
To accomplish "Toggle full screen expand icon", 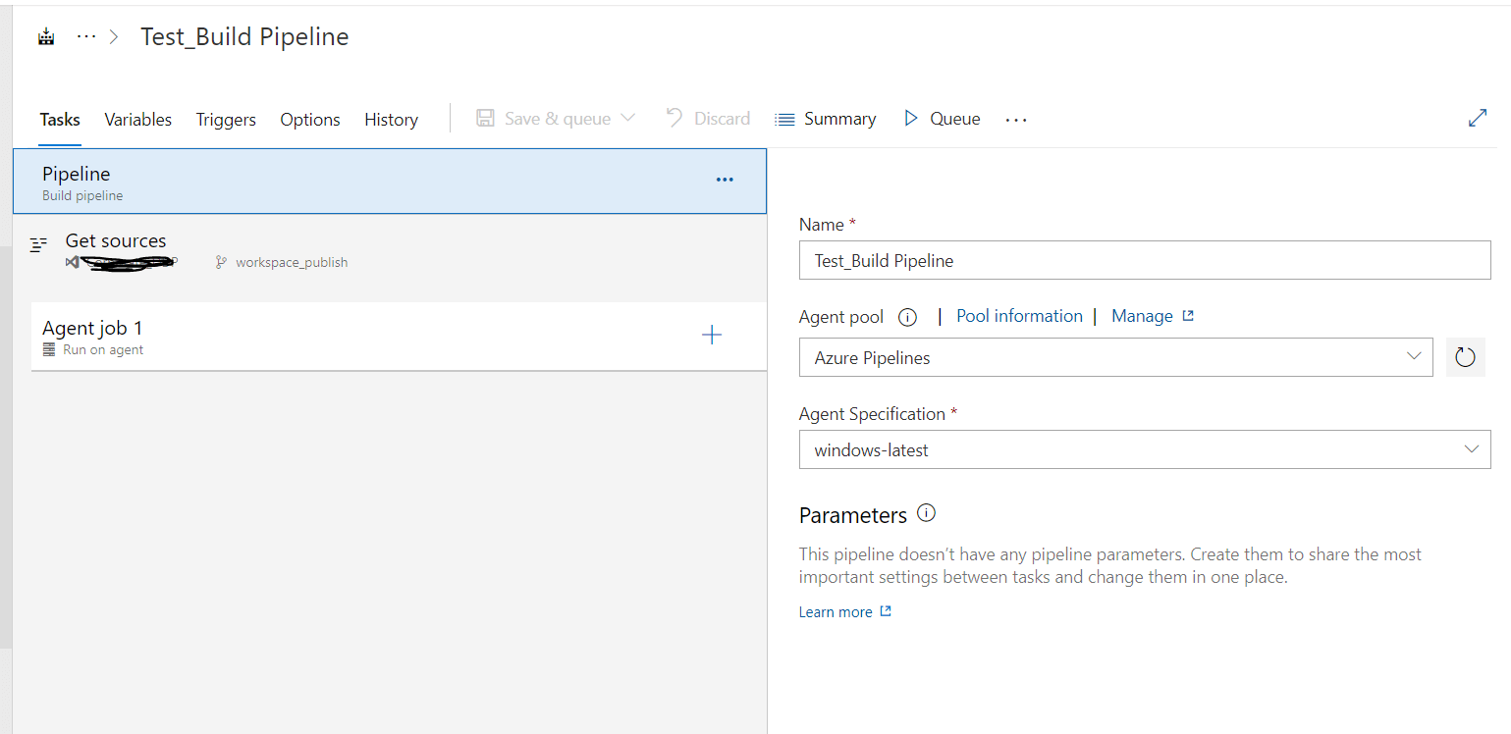I will click(1477, 119).
